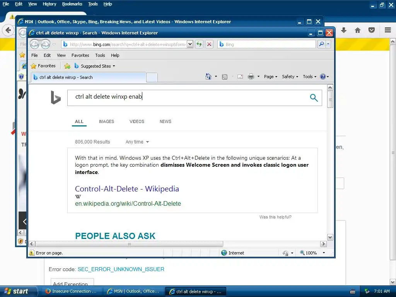Click the Print icon in command bar
This screenshot has height=297, width=396.
point(251,77)
